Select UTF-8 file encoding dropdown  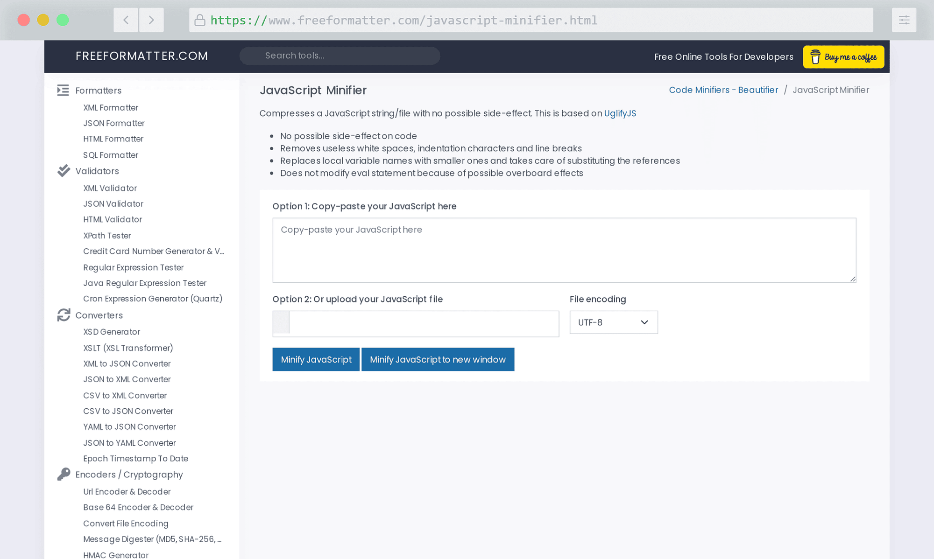pyautogui.click(x=612, y=322)
